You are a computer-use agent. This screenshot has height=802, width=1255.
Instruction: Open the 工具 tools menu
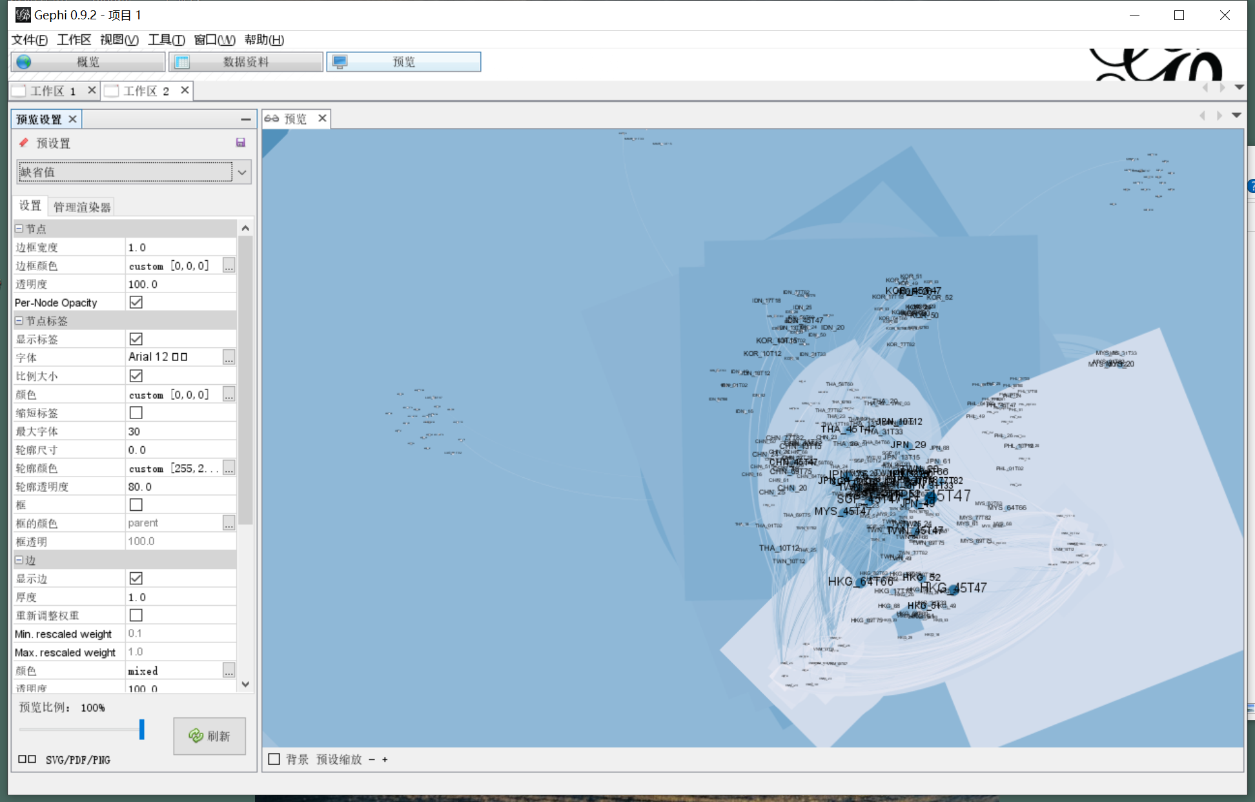point(166,40)
